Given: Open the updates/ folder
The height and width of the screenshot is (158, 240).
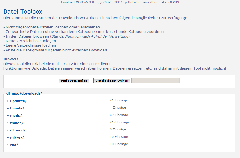Looking at the screenshot, I should pos(18,101).
